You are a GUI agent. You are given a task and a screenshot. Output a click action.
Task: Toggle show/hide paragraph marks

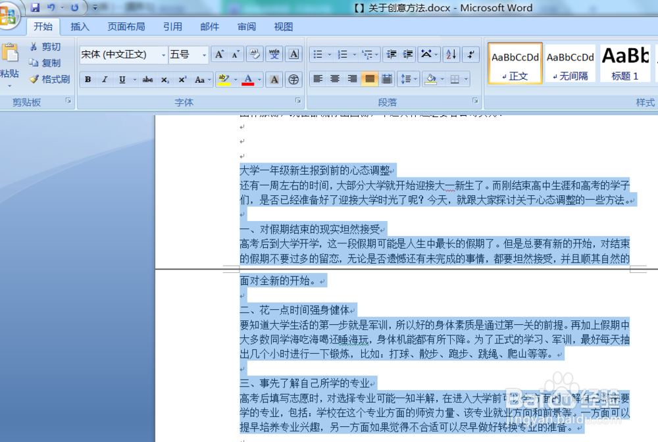pyautogui.click(x=470, y=55)
